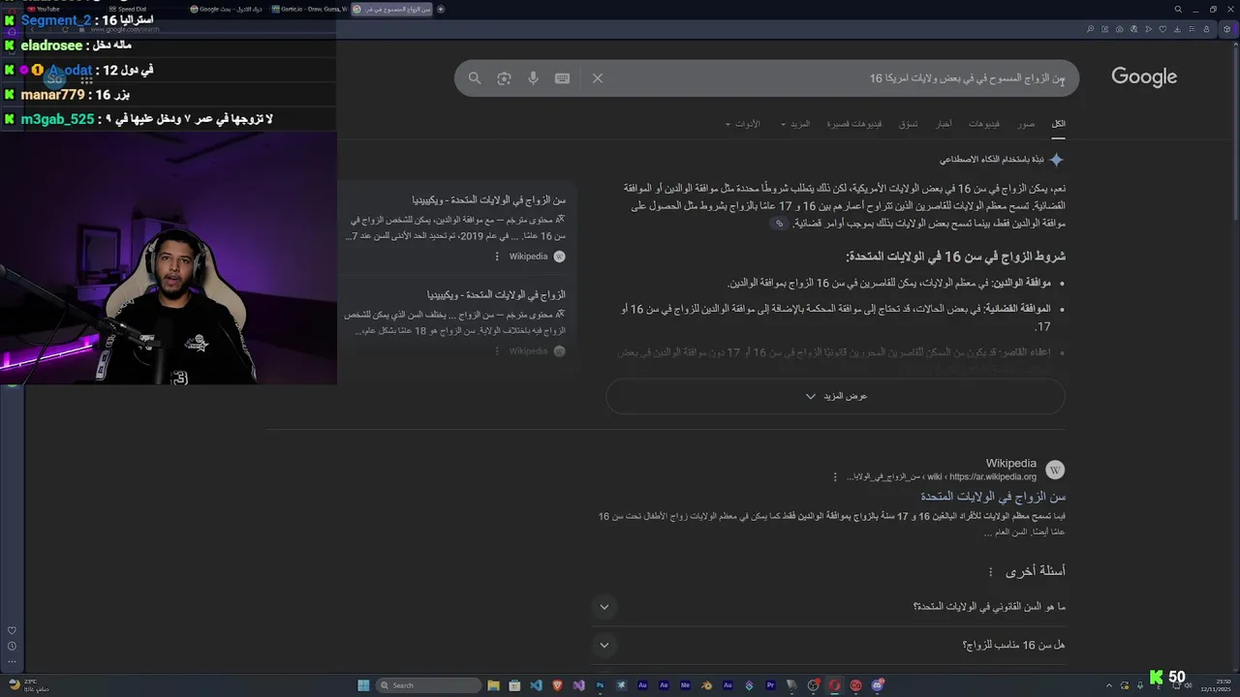Open the فيديوهات قصيرة short videos tab
1240x697 pixels.
tap(854, 124)
